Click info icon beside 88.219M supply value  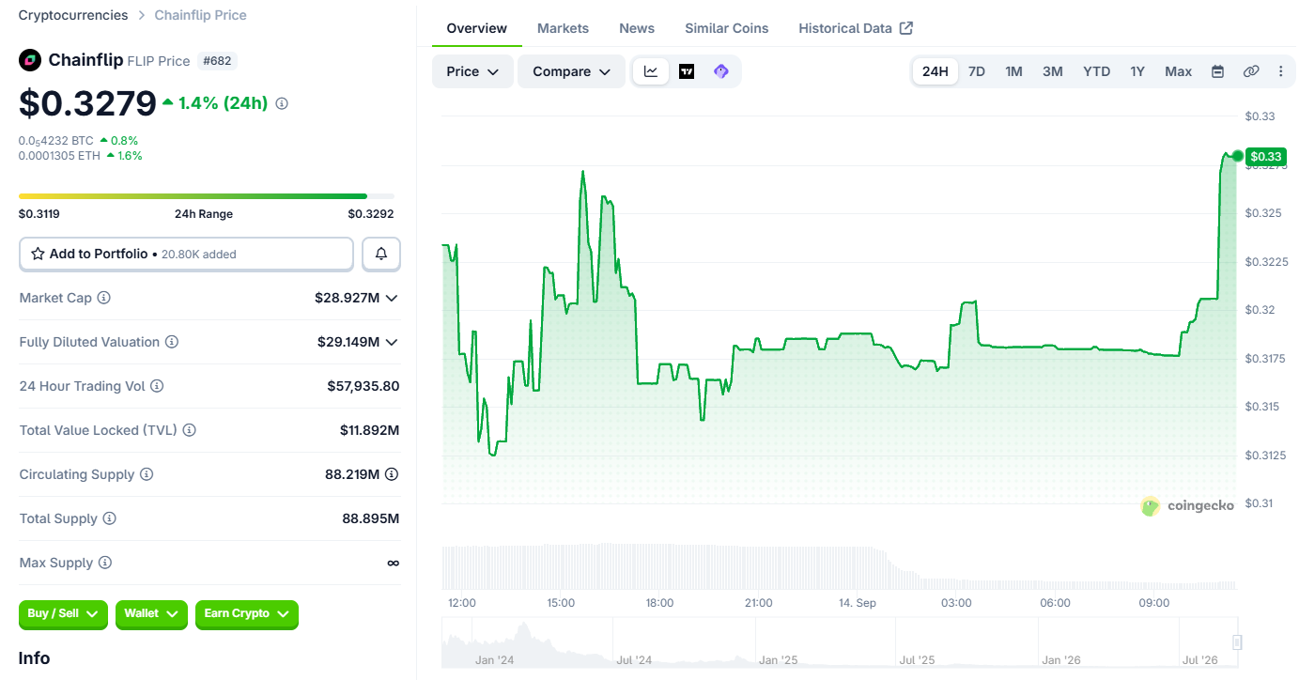(x=392, y=474)
